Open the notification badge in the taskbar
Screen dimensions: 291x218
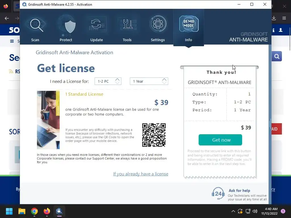[x=283, y=211]
